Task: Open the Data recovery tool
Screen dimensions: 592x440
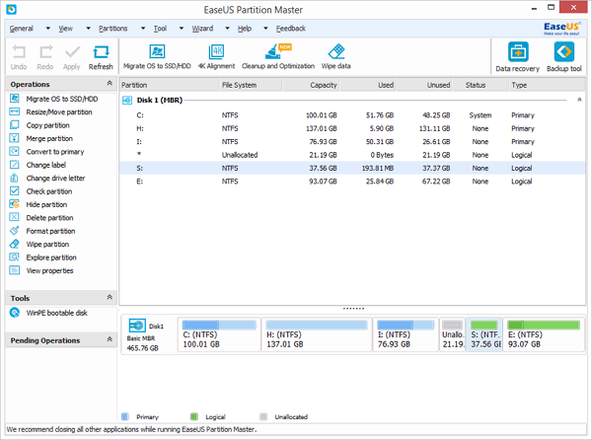Action: [x=517, y=56]
